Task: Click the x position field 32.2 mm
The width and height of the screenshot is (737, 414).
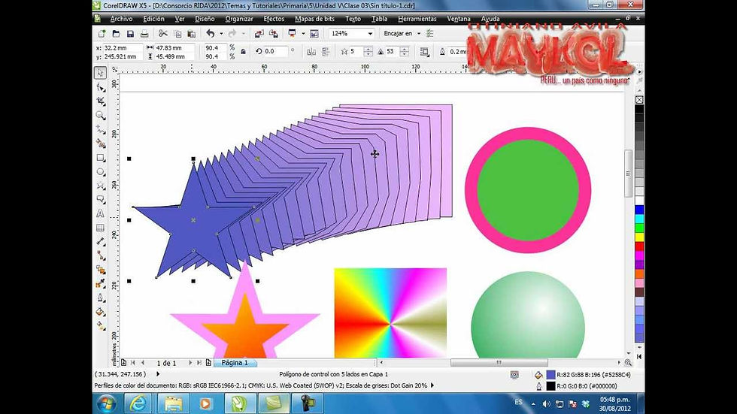Action: [x=122, y=48]
